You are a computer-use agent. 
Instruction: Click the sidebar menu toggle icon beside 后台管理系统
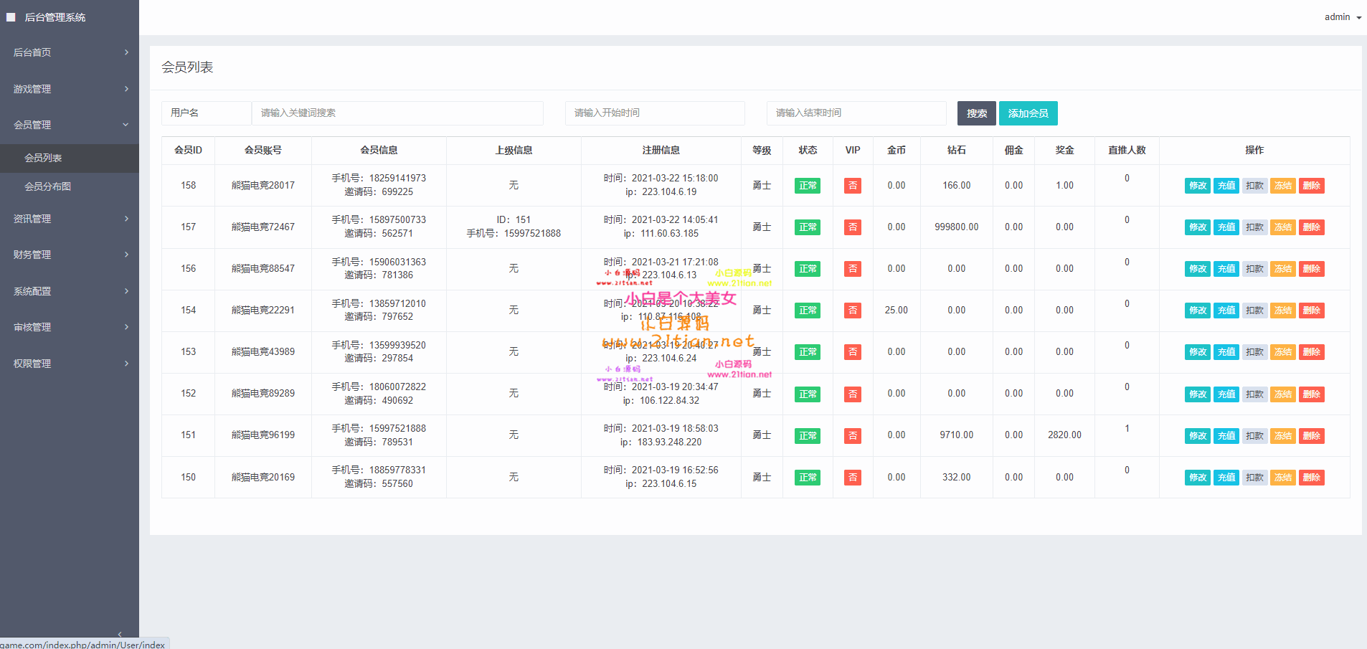click(11, 17)
